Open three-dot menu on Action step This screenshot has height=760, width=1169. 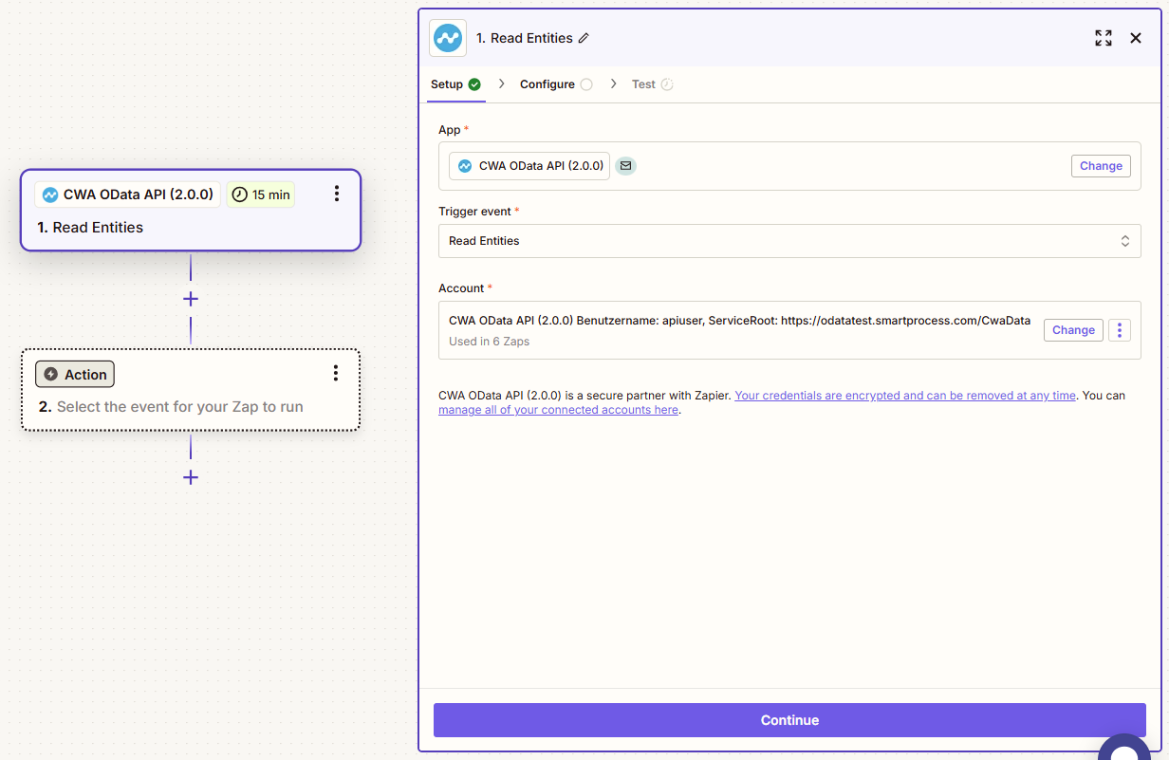pos(335,373)
